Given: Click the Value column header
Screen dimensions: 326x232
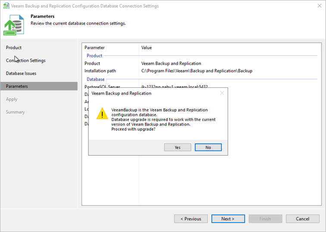Looking at the screenshot, I should coord(146,47).
